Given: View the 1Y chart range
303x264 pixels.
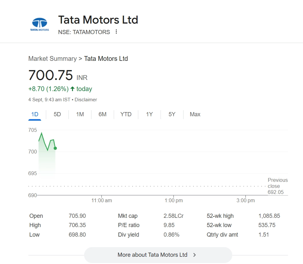Looking at the screenshot, I should click(149, 114).
